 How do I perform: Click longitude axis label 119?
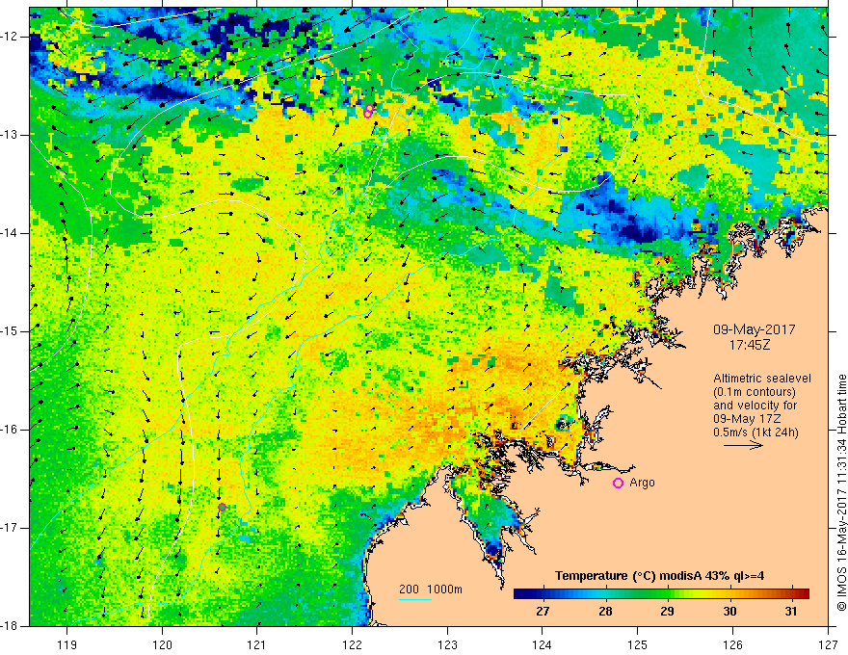67,644
